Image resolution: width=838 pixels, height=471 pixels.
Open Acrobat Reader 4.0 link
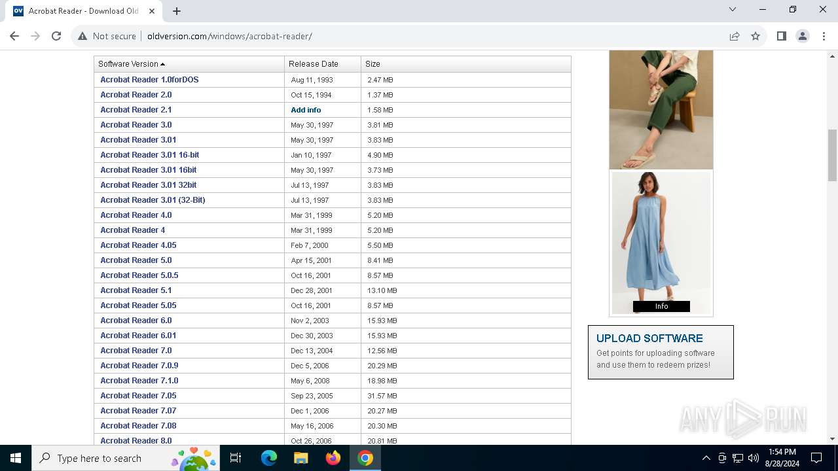click(x=136, y=215)
